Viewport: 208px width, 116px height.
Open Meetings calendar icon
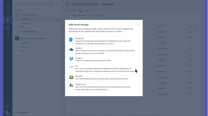point(8,27)
